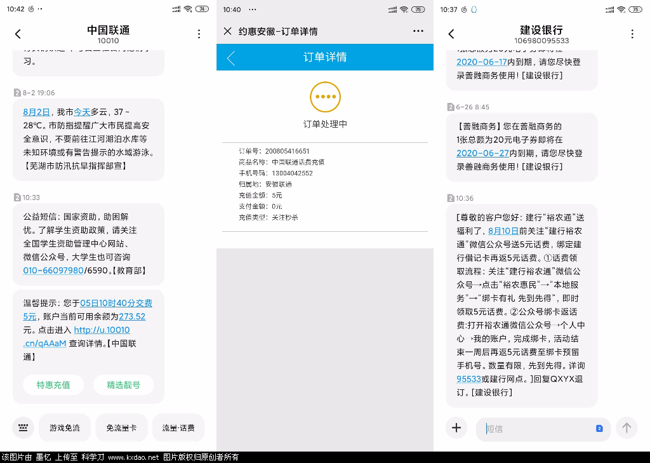Viewport: 650px width, 463px height.
Task: Tap the 273.52 balance link
Action: tap(132, 316)
